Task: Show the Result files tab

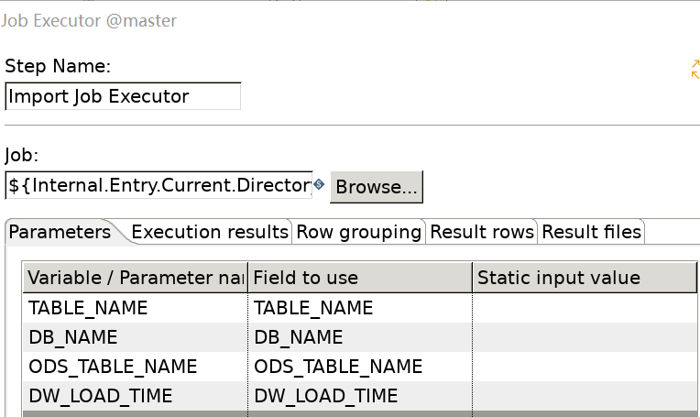Action: [591, 233]
